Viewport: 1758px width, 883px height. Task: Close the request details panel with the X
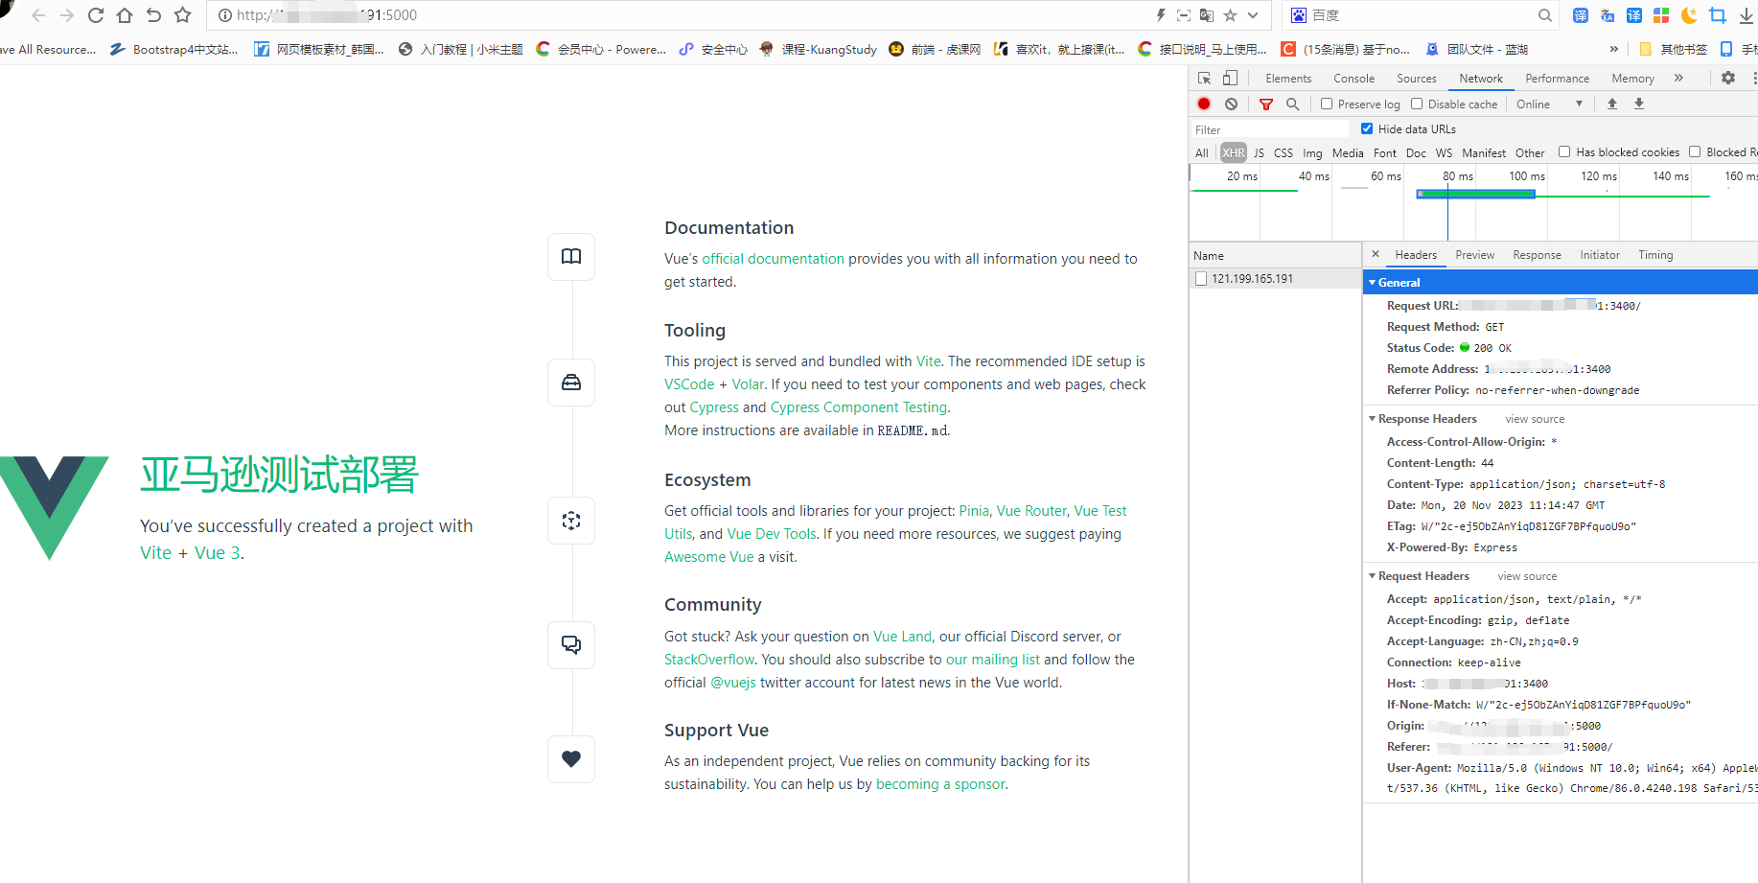tap(1376, 254)
